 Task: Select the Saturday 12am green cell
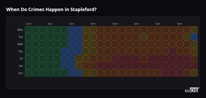click(x=28, y=66)
